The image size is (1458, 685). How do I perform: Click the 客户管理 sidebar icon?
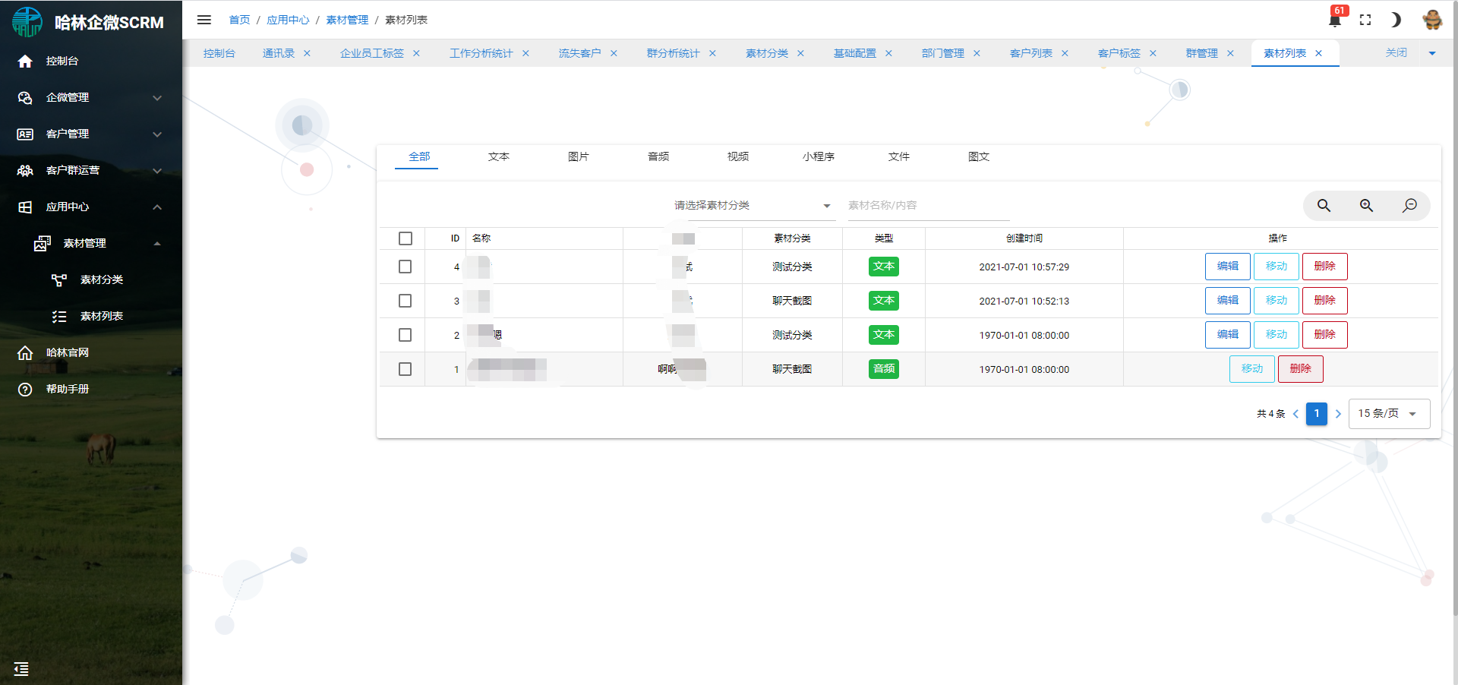coord(25,134)
